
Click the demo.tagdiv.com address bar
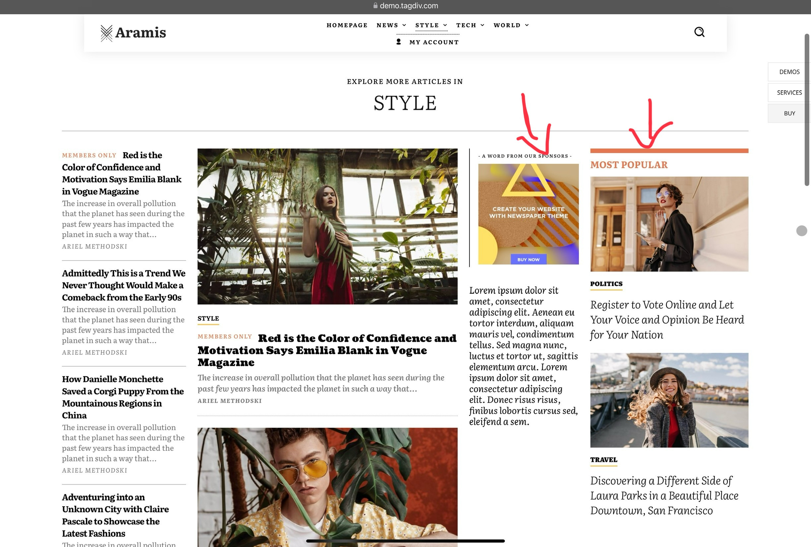(405, 6)
